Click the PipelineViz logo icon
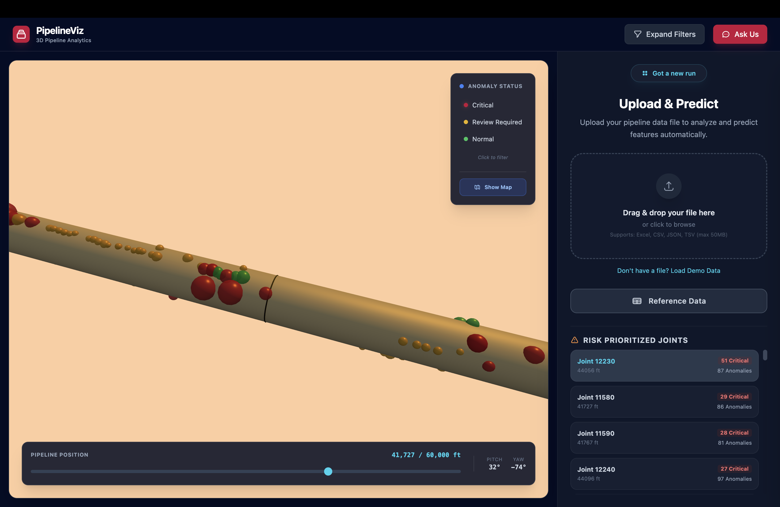This screenshot has width=780, height=507. point(21,34)
